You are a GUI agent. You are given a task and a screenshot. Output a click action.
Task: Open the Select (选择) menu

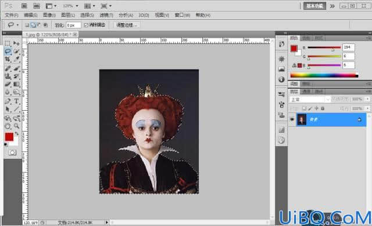point(87,16)
